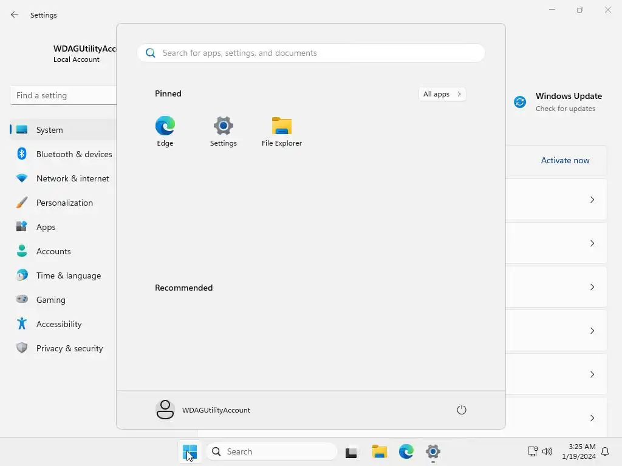Go to Network & internet settings
622x466 pixels.
(63, 178)
